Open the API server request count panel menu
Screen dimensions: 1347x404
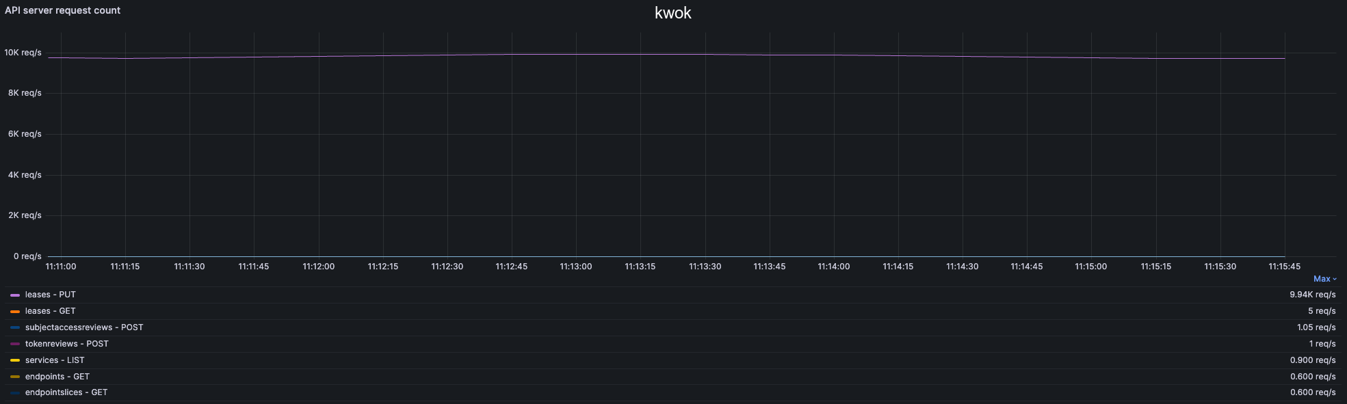coord(62,10)
